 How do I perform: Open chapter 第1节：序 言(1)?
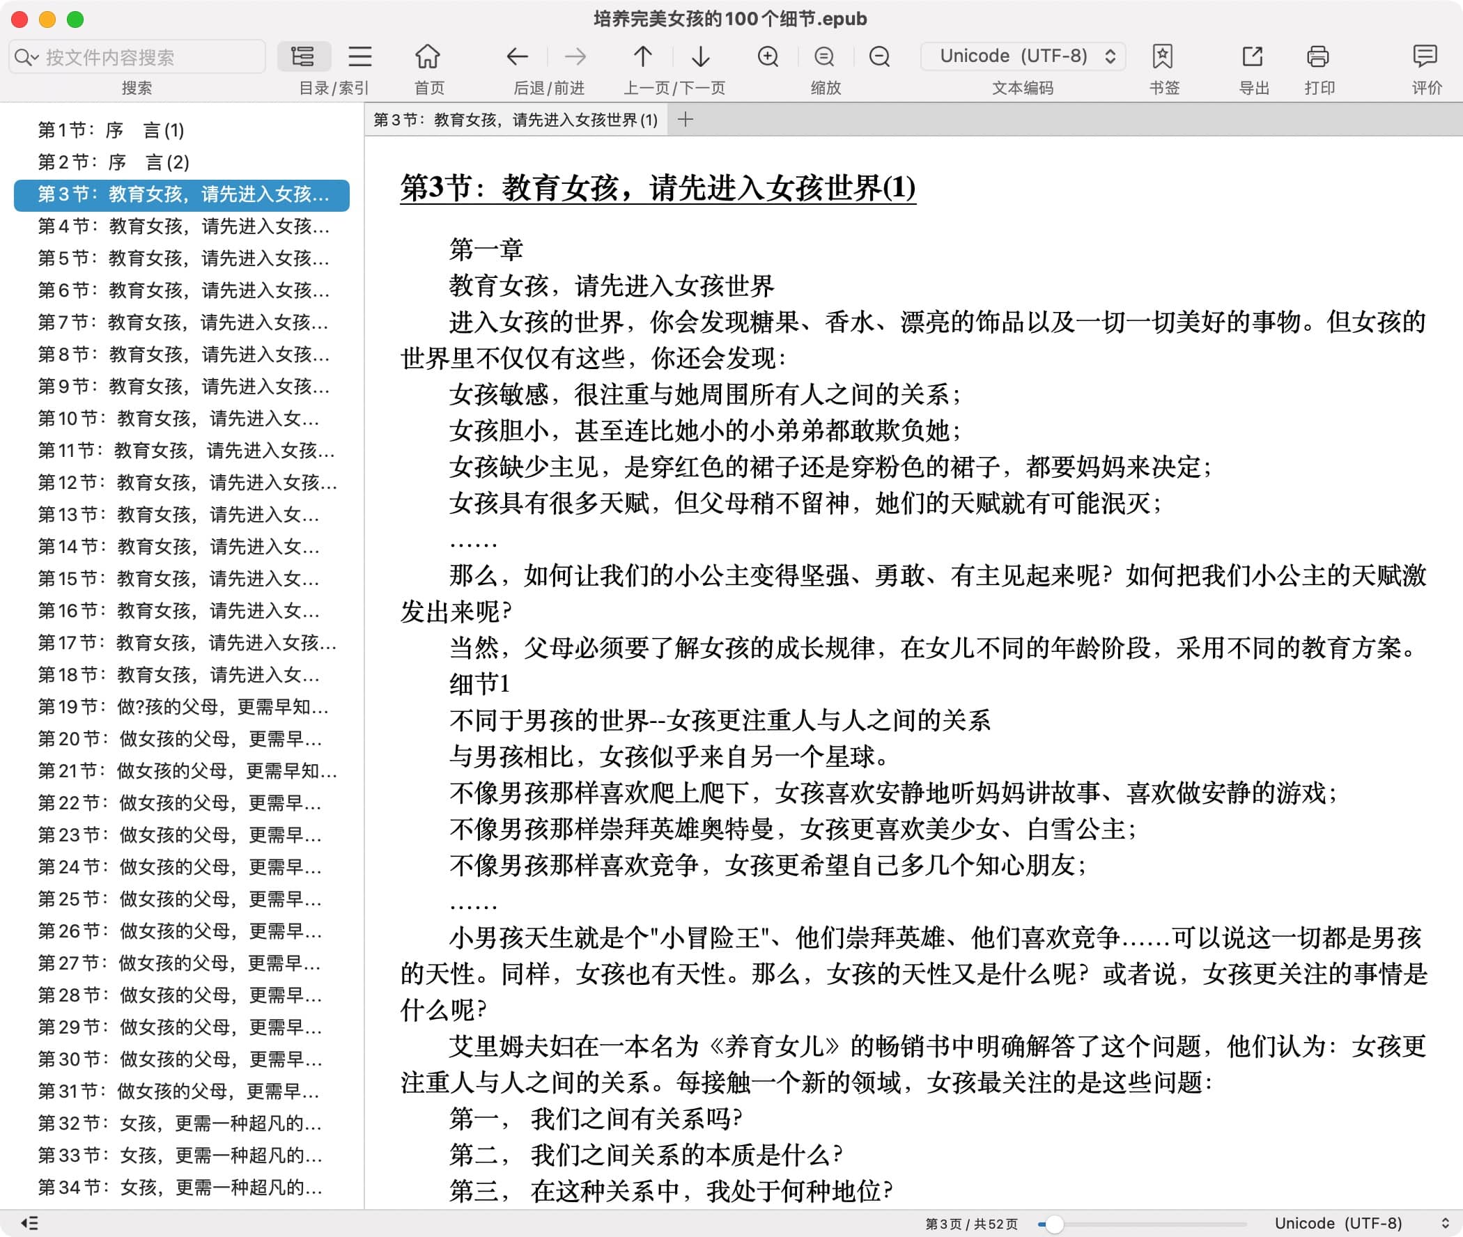(x=111, y=130)
